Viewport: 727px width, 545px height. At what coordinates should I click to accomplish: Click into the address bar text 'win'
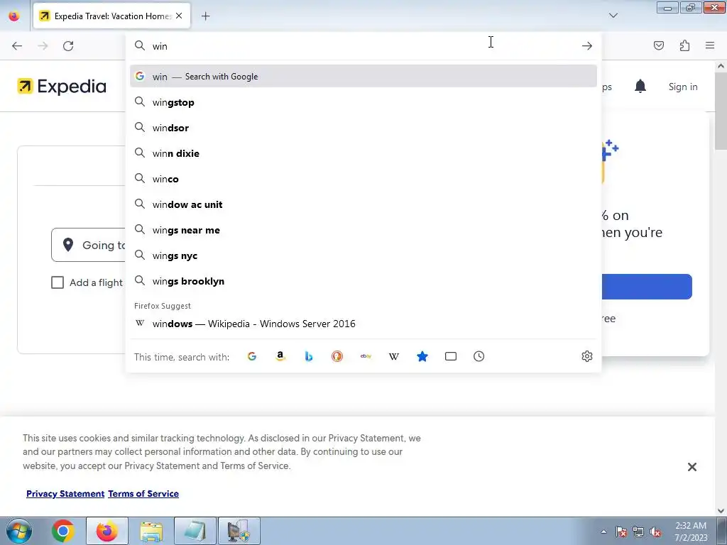160,46
